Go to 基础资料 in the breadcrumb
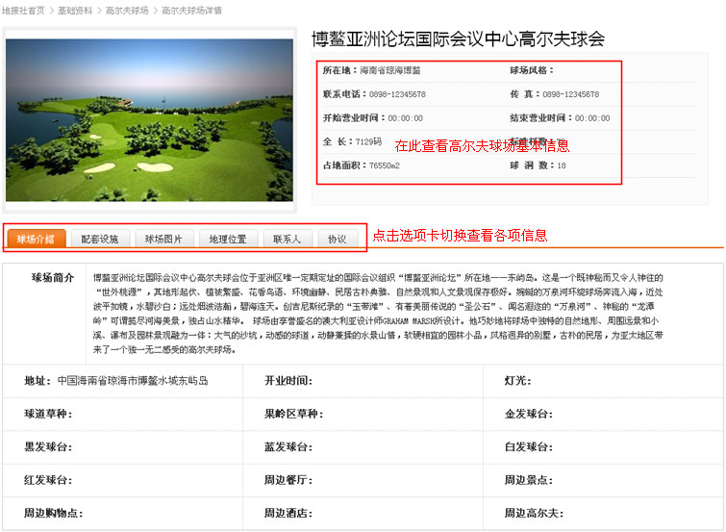726x532 pixels. pyautogui.click(x=75, y=10)
